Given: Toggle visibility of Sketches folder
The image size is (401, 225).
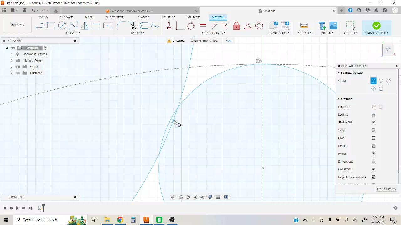Looking at the screenshot, I should [x=18, y=73].
